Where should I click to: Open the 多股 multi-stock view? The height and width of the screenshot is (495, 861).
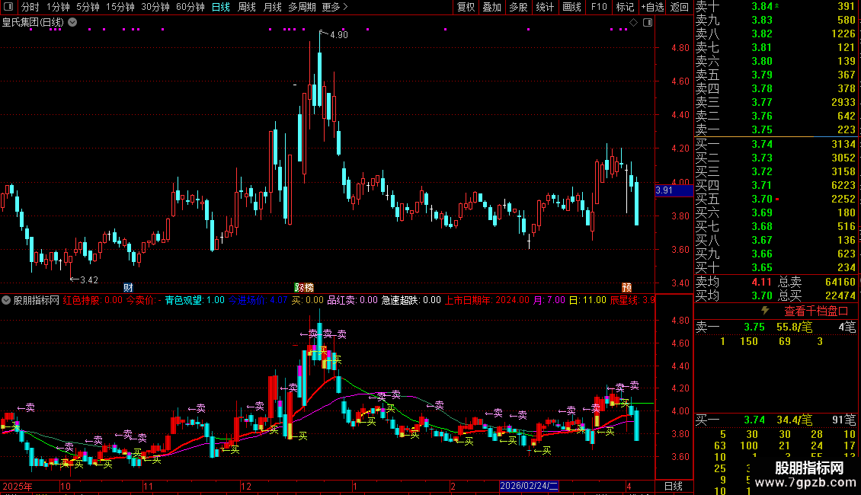tap(518, 7)
